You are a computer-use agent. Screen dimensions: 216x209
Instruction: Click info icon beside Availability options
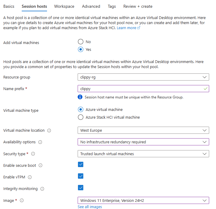(40, 142)
